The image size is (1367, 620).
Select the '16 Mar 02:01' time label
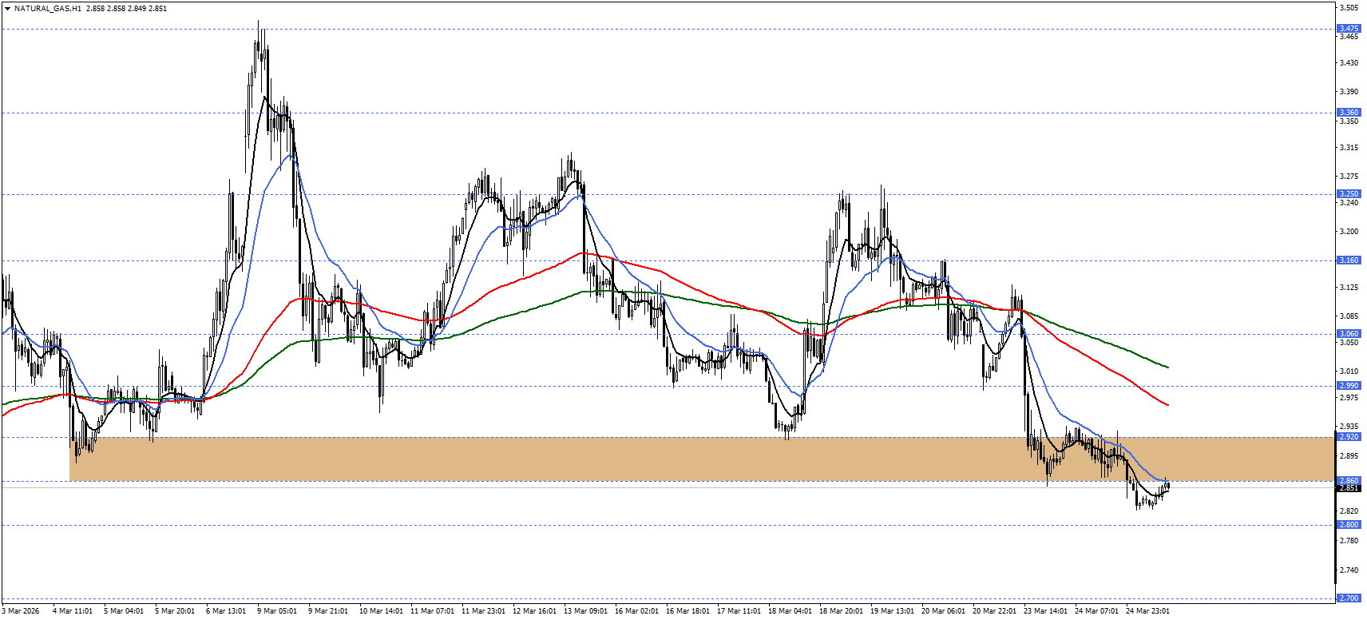click(636, 611)
